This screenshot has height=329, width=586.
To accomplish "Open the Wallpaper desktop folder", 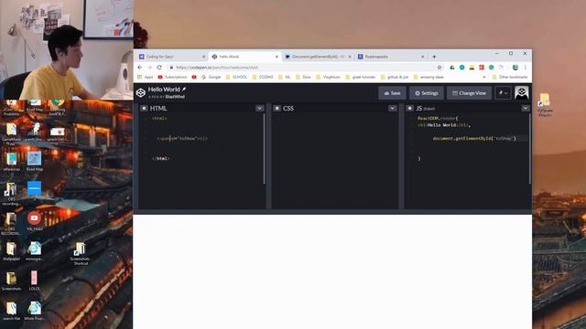I will [11, 251].
